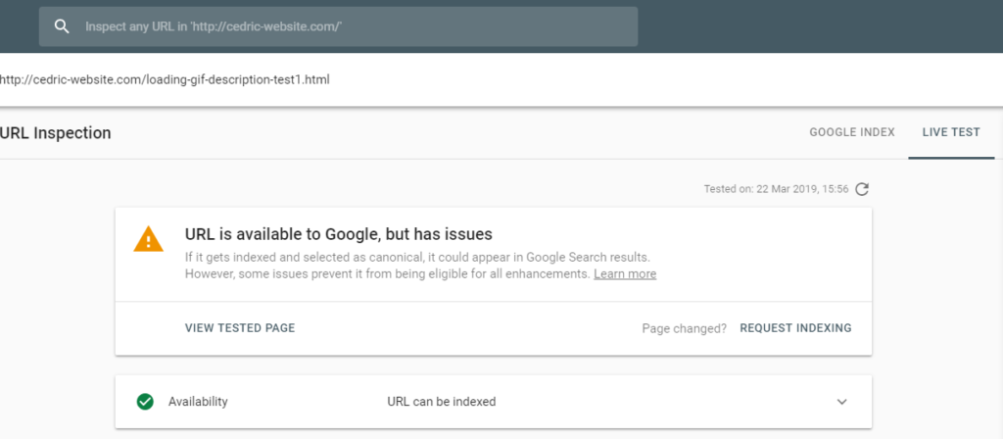Click the green Availability checkmark icon

coord(145,402)
